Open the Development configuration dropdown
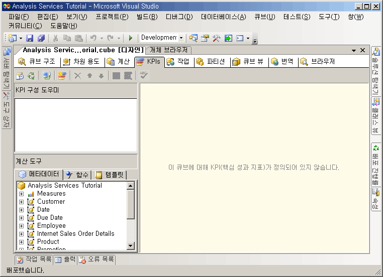The image size is (383, 277). [x=181, y=38]
